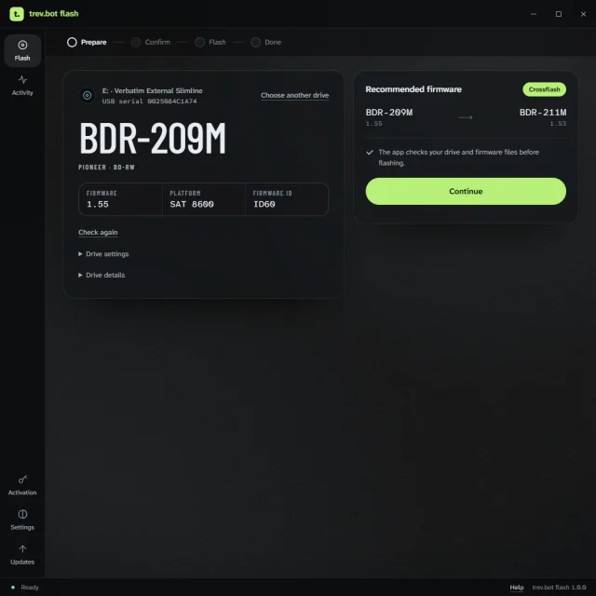Click the target firmware BDR-211M text
Screen dimensions: 596x596
tap(543, 113)
